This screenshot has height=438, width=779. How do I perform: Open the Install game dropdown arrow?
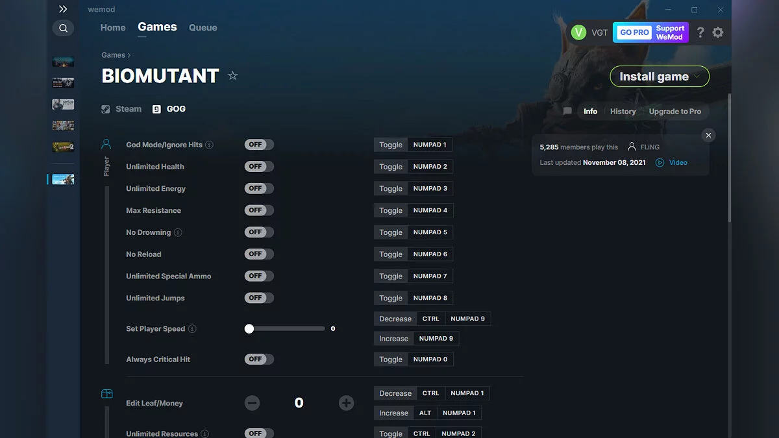tap(698, 77)
